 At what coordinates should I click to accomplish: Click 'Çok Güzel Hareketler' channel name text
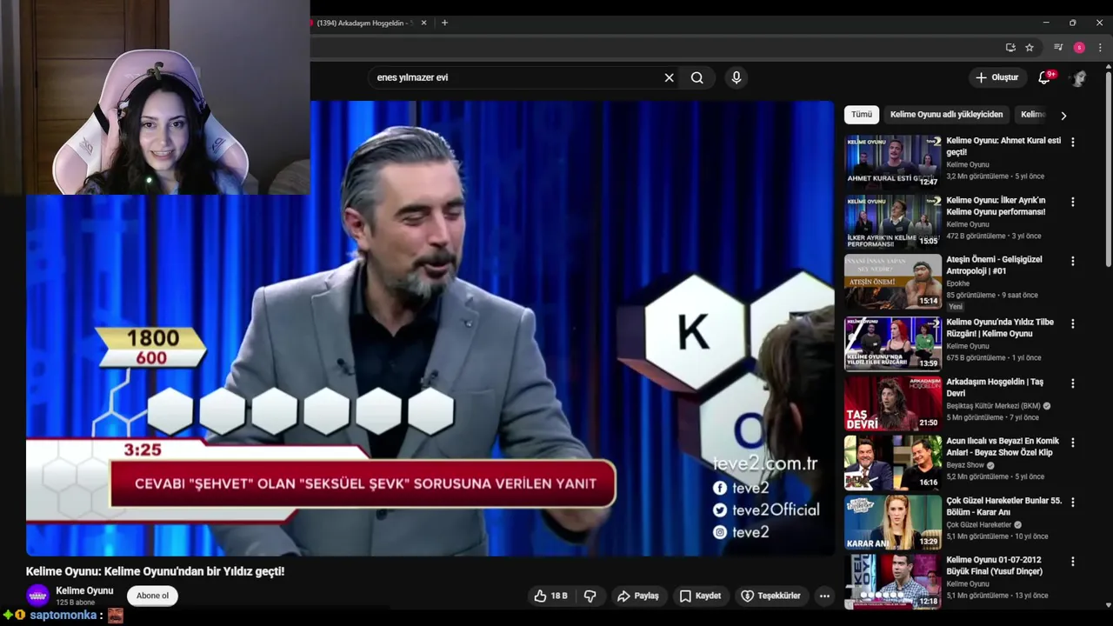(x=978, y=525)
